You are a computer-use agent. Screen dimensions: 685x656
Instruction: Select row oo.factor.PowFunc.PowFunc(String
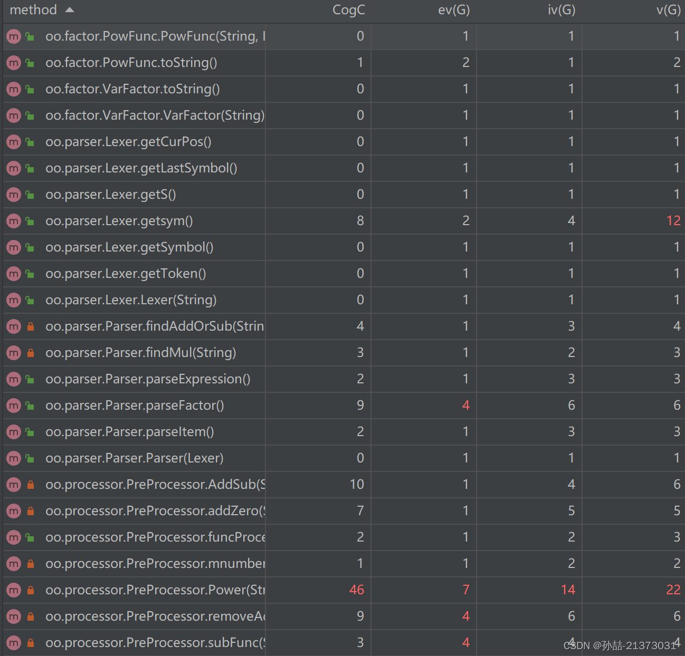point(344,36)
